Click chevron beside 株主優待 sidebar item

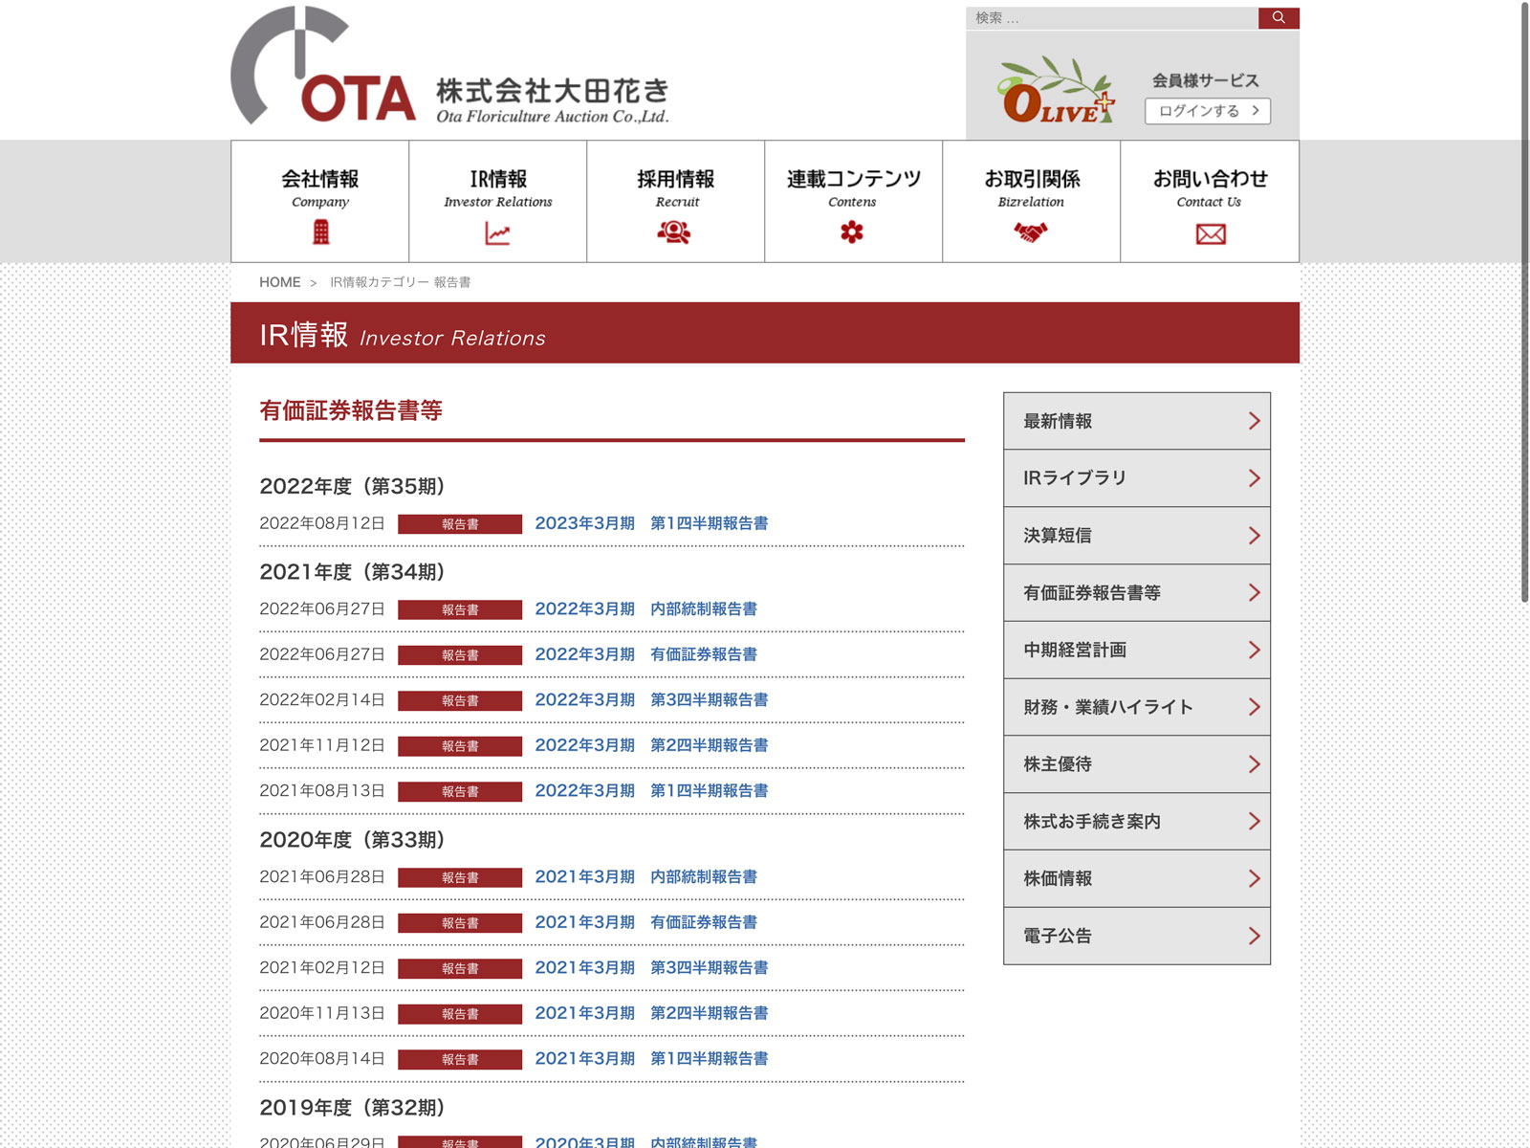(x=1253, y=764)
